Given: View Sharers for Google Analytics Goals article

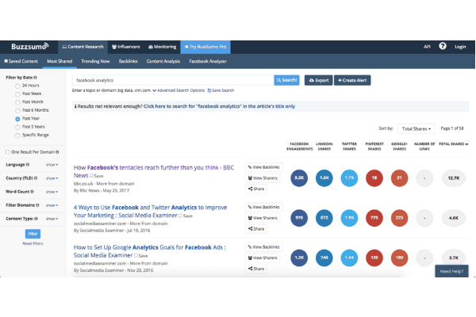Looking at the screenshot, I should 263,258.
